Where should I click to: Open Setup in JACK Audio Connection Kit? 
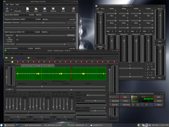pos(158,101)
